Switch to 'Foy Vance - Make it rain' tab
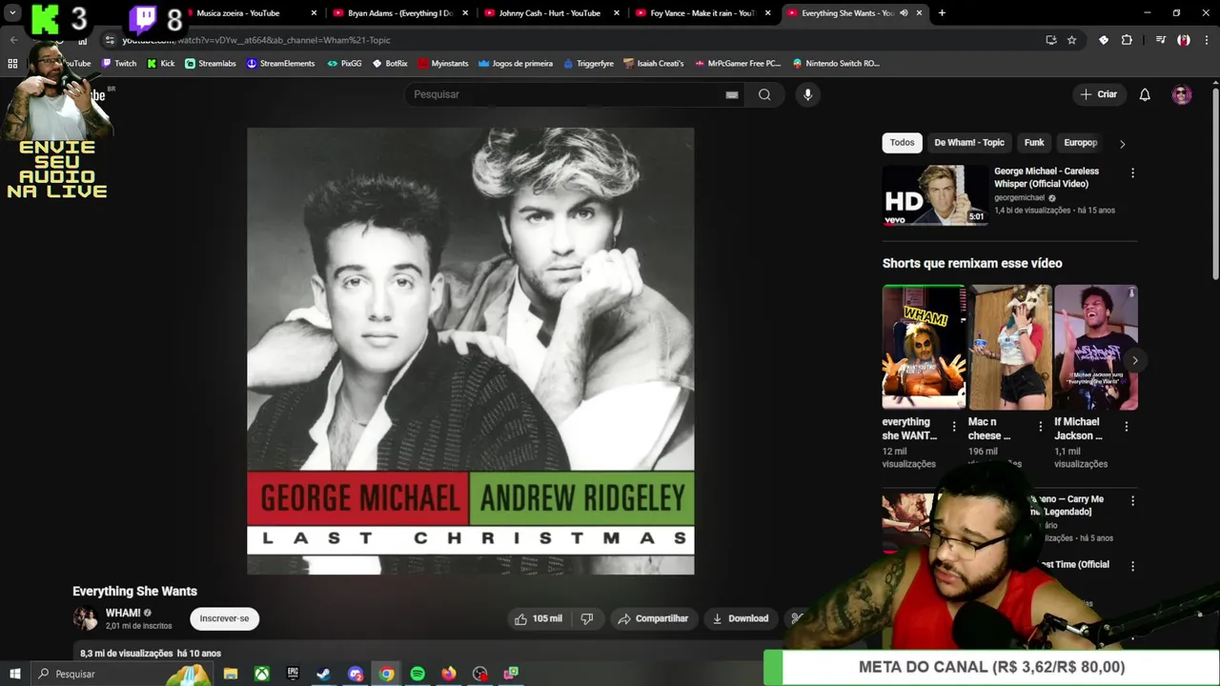This screenshot has height=686, width=1220. click(701, 13)
